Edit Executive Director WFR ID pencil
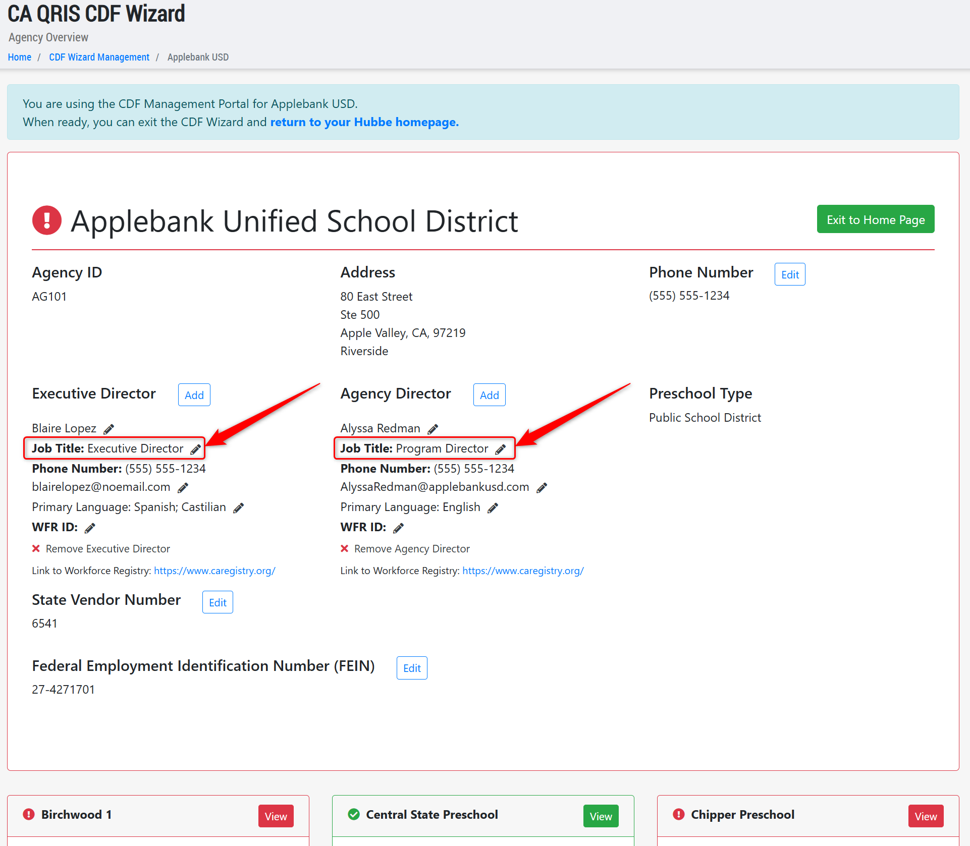The width and height of the screenshot is (970, 846). click(x=90, y=528)
